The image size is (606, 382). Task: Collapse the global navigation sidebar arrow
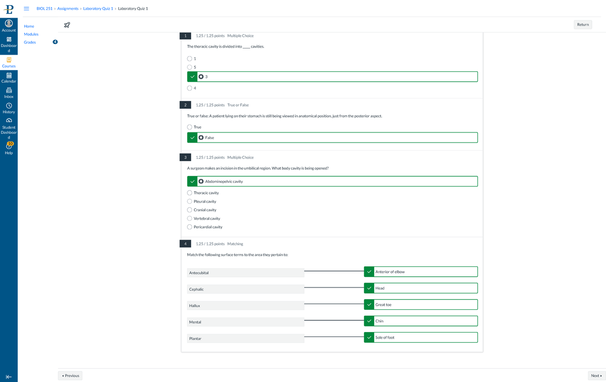pos(9,376)
